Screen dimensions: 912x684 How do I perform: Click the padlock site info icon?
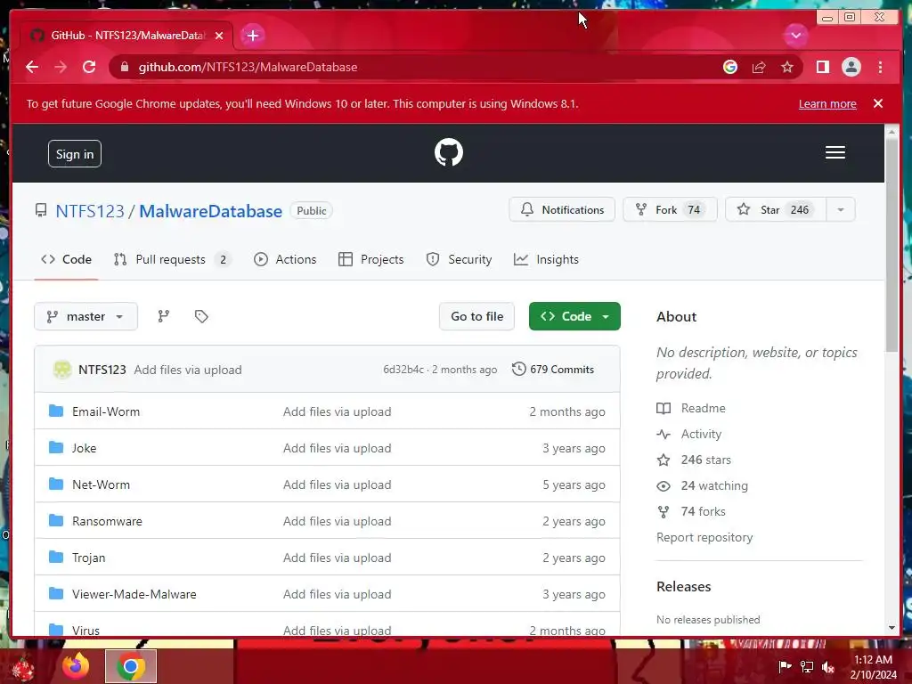[124, 67]
